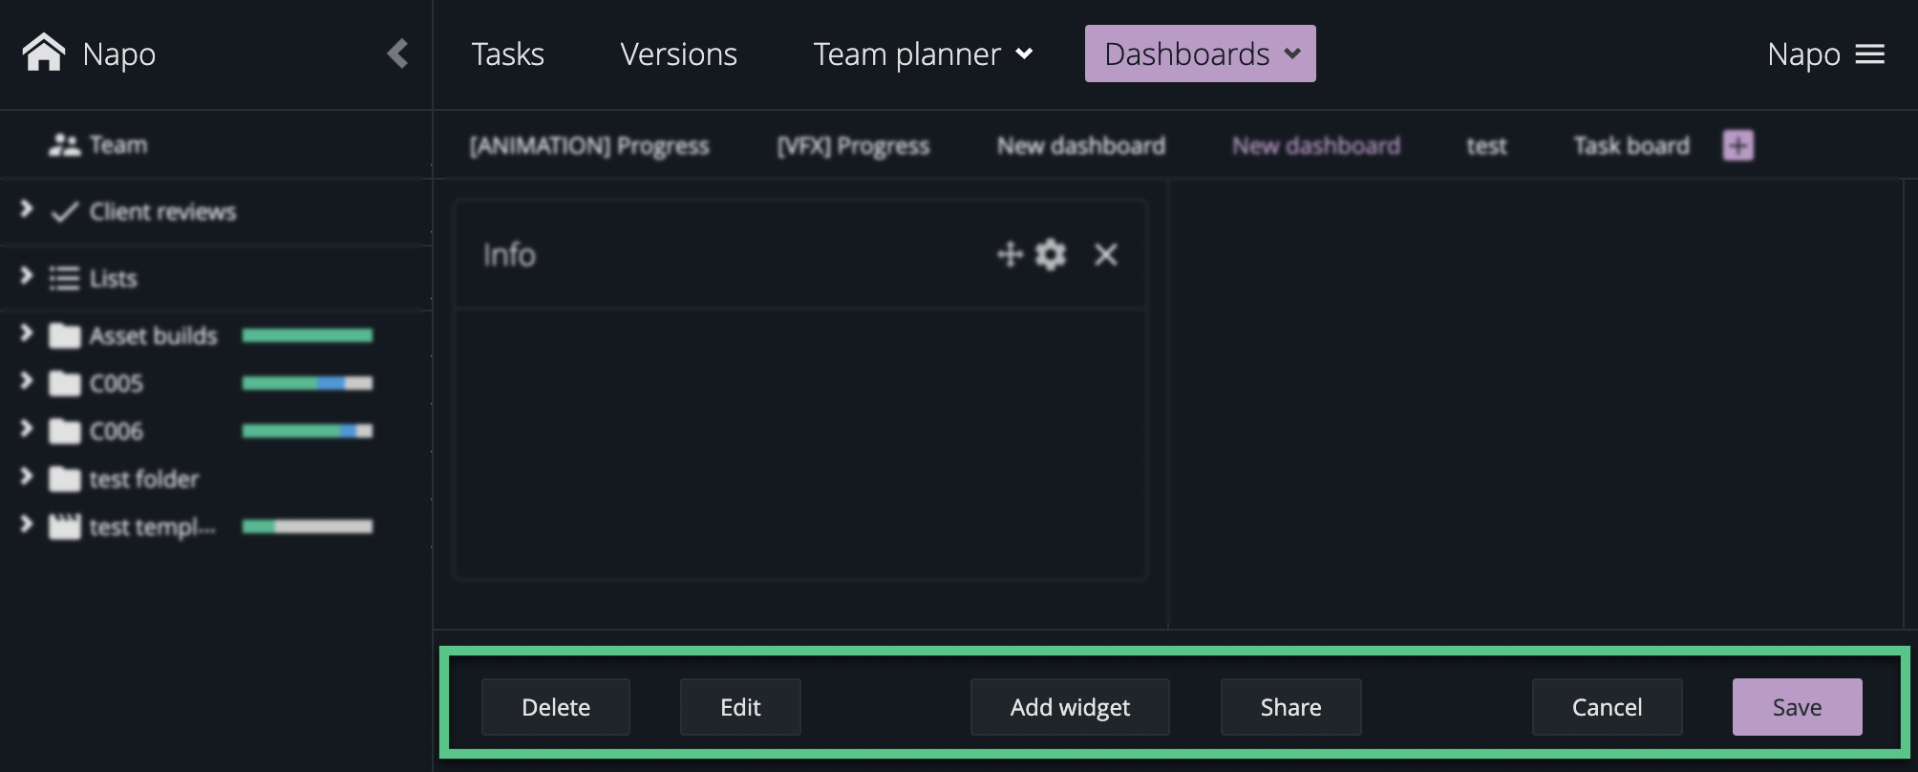The width and height of the screenshot is (1918, 772).
Task: Expand the test folder row
Action: 26,477
